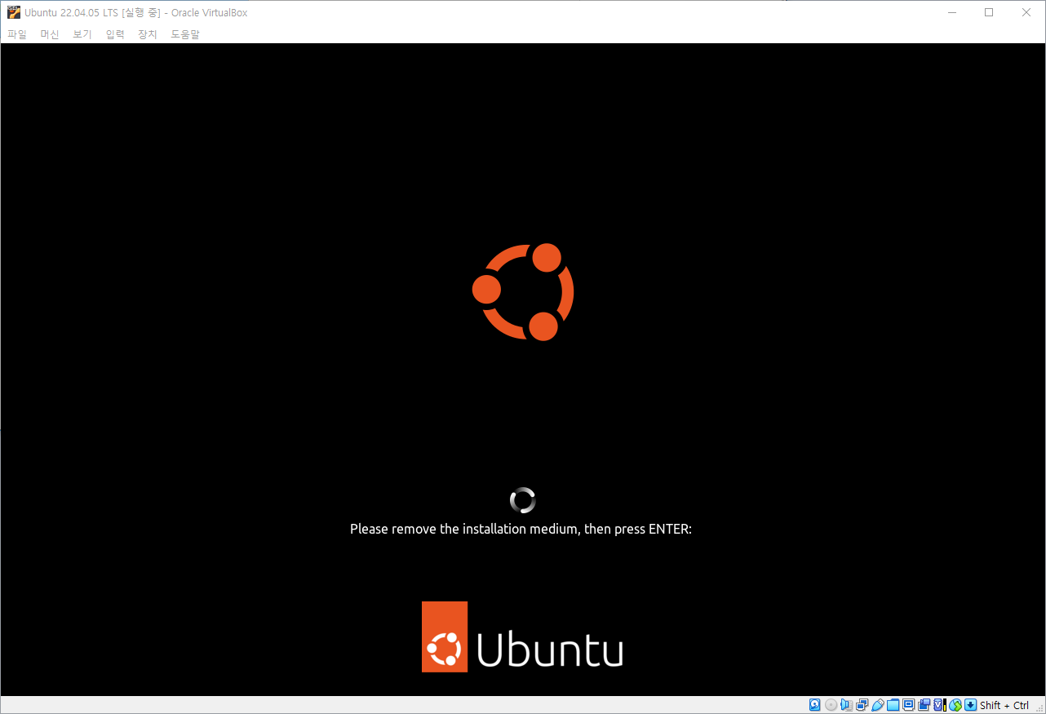Open the 머신 menu
This screenshot has width=1046, height=714.
click(50, 34)
